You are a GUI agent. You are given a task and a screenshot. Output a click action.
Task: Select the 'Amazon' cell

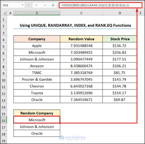click(x=37, y=66)
